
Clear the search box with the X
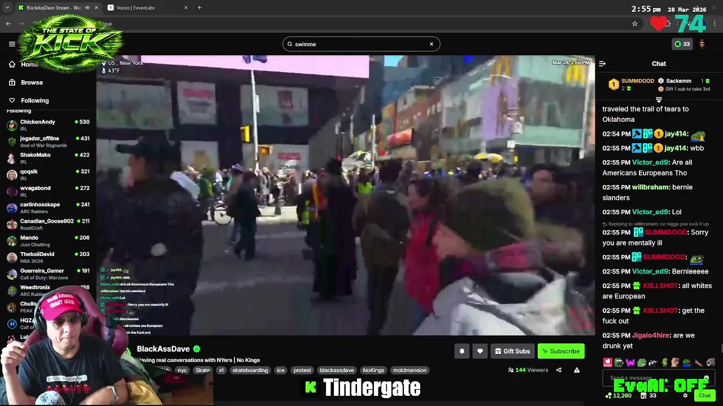(x=432, y=44)
